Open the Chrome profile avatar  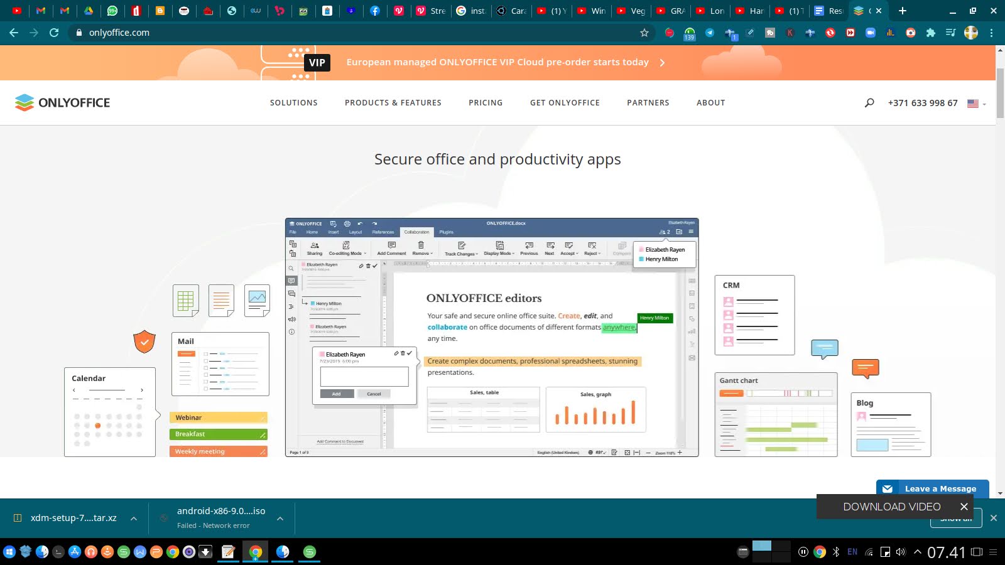click(971, 33)
